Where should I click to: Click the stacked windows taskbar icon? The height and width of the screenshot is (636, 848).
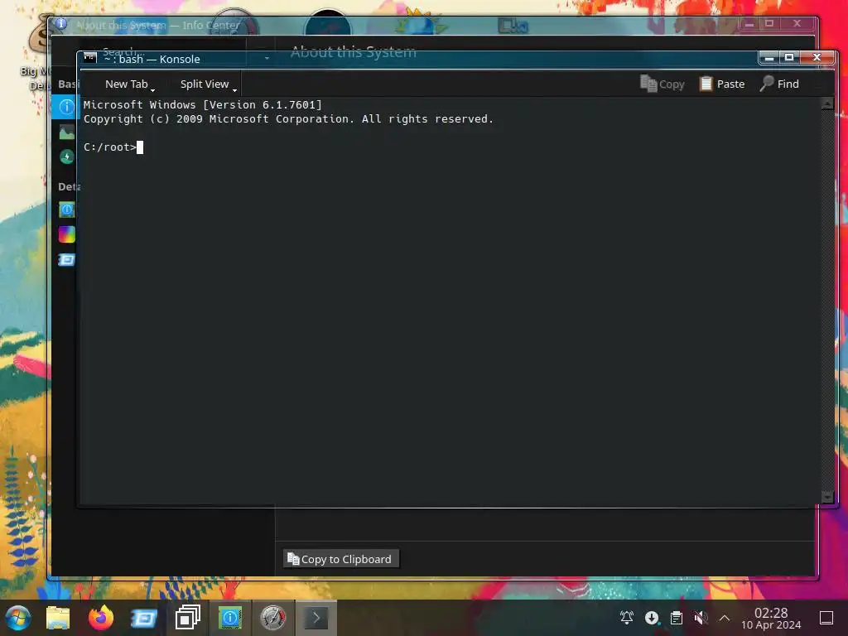[x=187, y=618]
